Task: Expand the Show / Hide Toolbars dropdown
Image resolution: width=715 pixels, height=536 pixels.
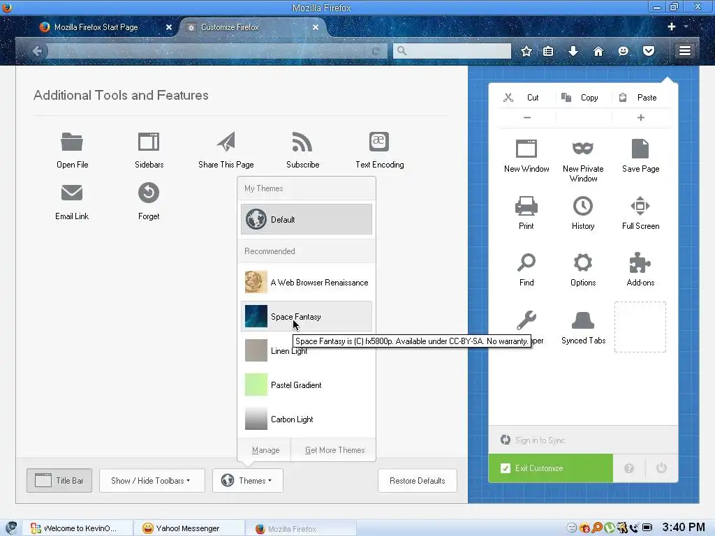Action: pyautogui.click(x=152, y=480)
